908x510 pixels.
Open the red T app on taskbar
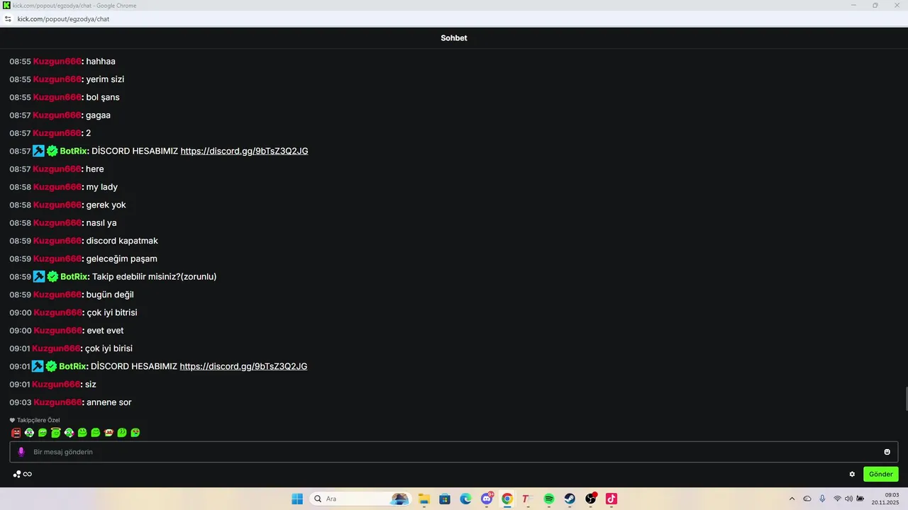527,499
